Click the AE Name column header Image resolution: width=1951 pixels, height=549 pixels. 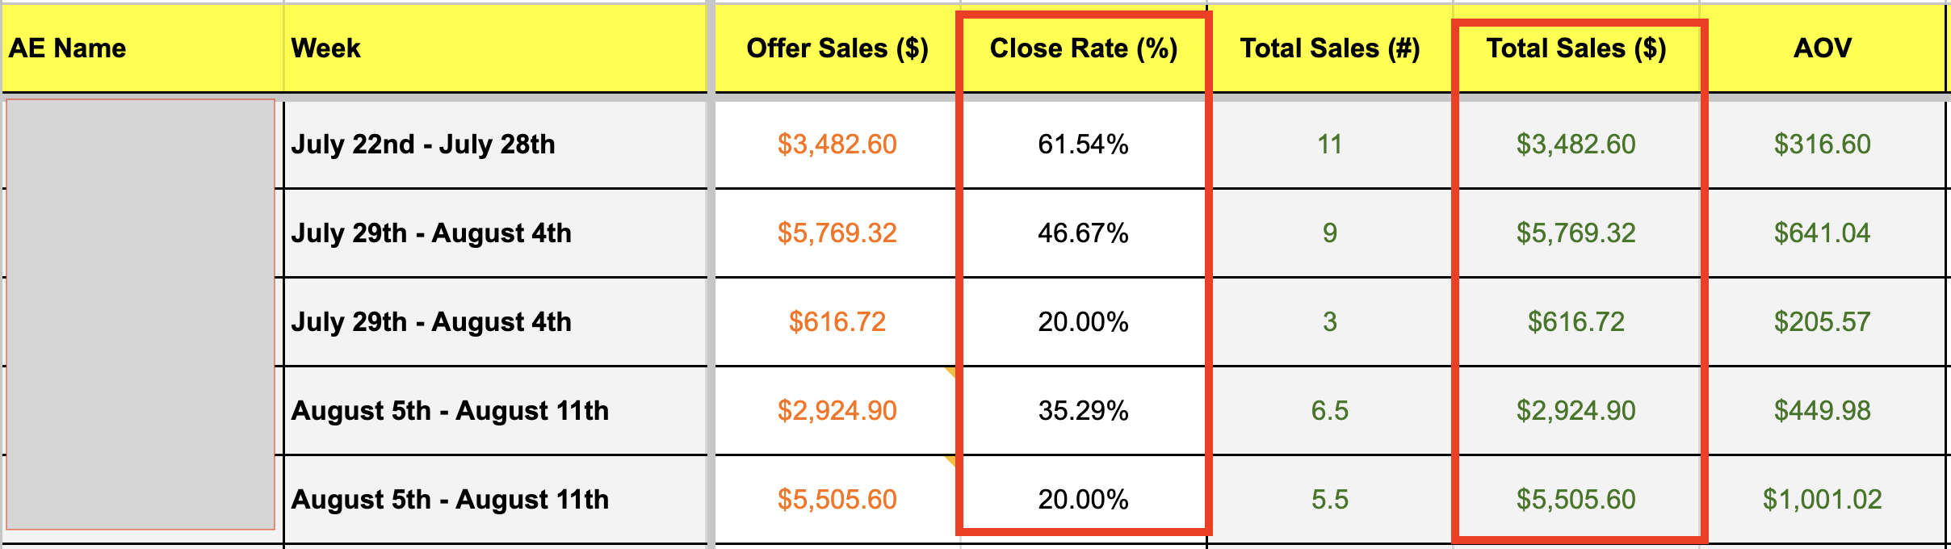tap(68, 48)
